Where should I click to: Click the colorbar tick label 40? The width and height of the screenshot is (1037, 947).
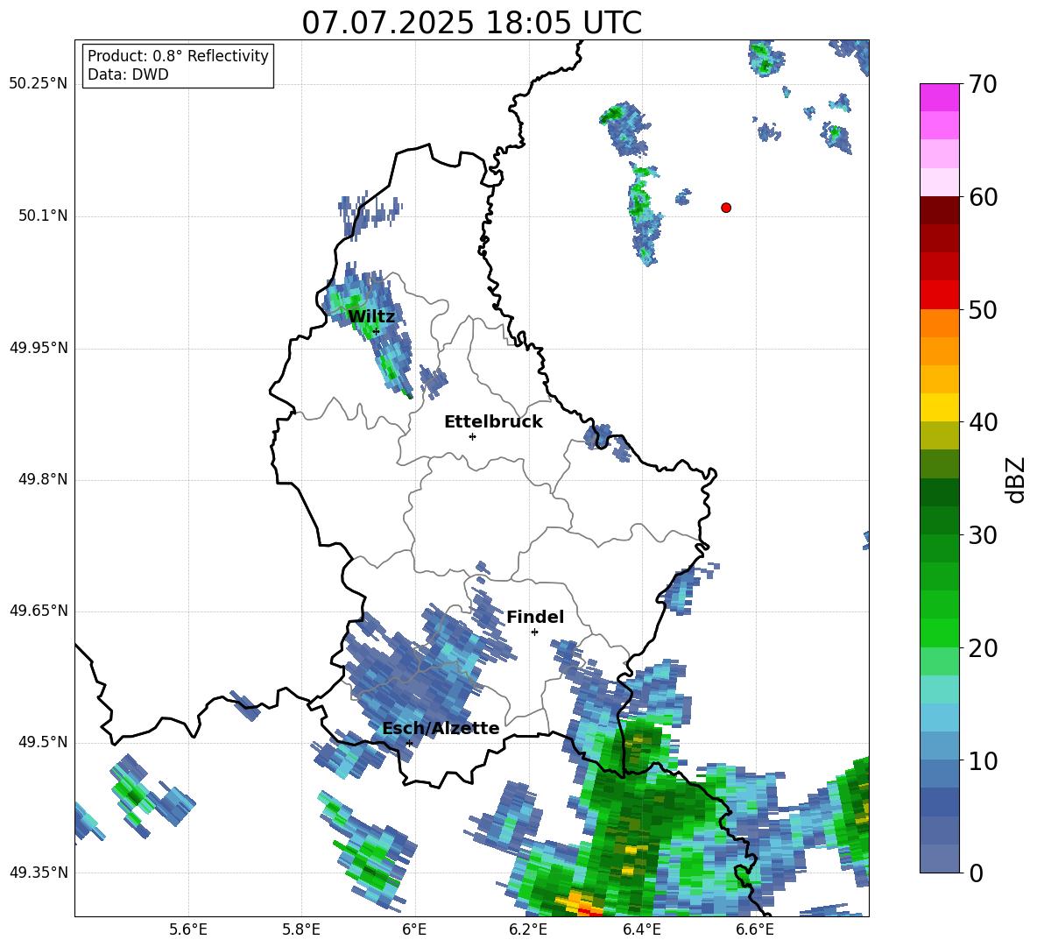tap(983, 422)
